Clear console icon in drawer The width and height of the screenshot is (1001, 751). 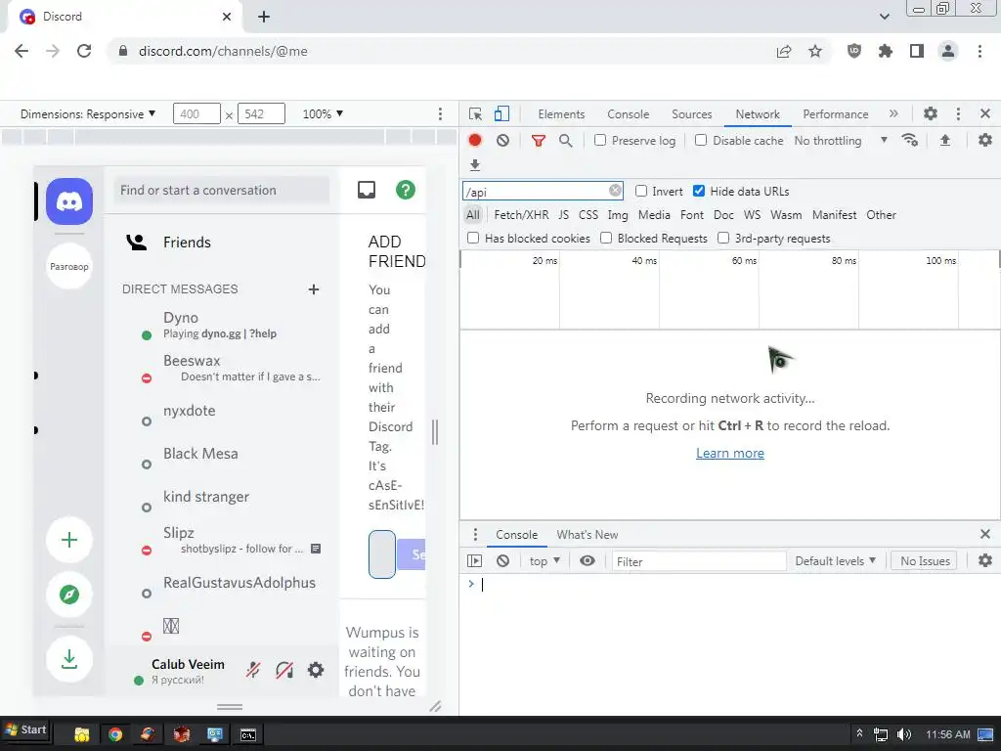pyautogui.click(x=503, y=561)
